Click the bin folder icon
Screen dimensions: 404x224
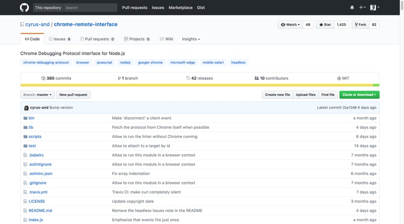pos(25,118)
